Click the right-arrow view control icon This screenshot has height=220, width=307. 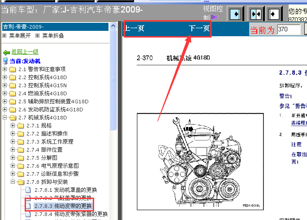[235, 14]
